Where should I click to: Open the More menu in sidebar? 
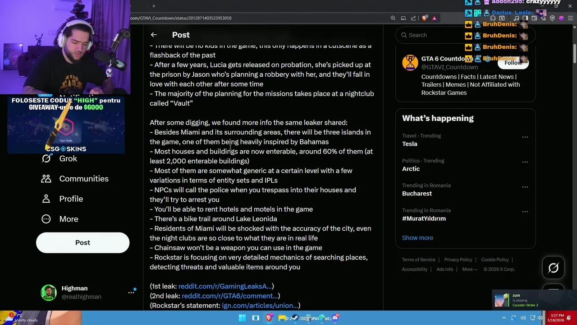click(60, 219)
